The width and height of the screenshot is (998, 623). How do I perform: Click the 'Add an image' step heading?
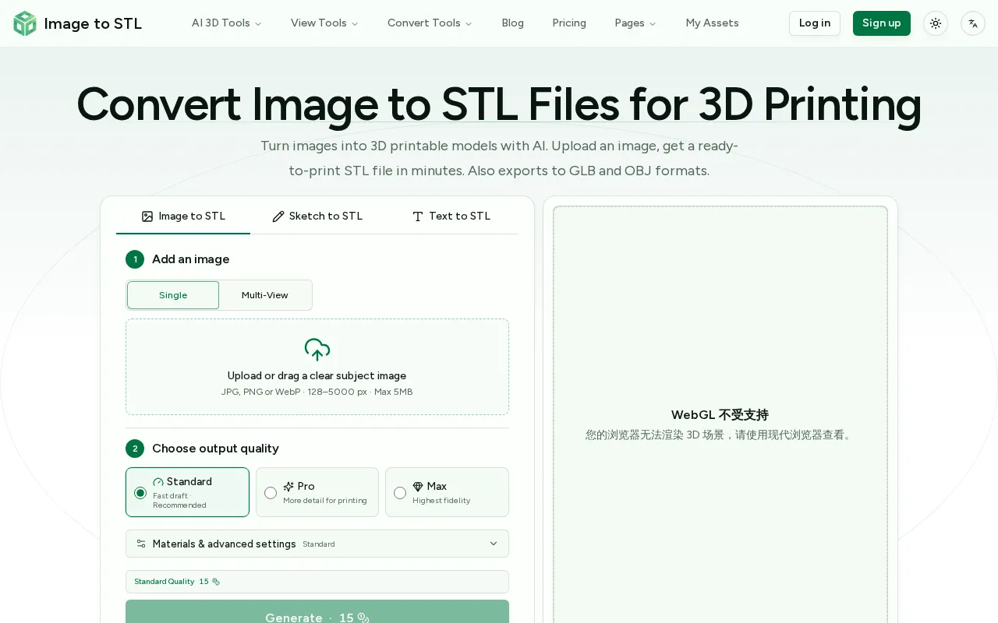tap(191, 259)
